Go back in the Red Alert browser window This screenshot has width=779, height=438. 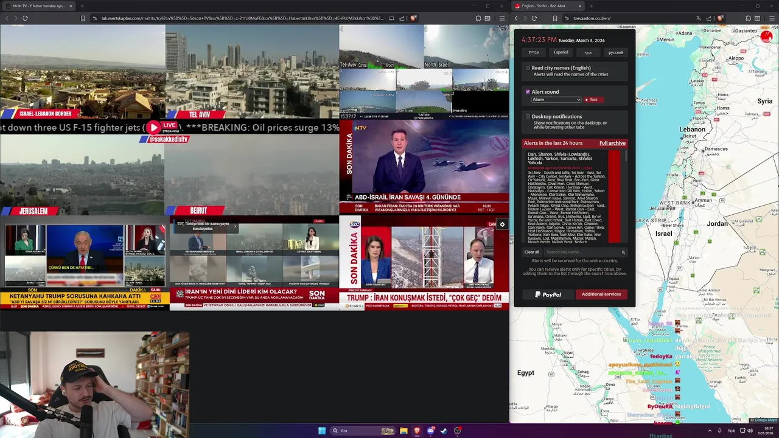(516, 18)
